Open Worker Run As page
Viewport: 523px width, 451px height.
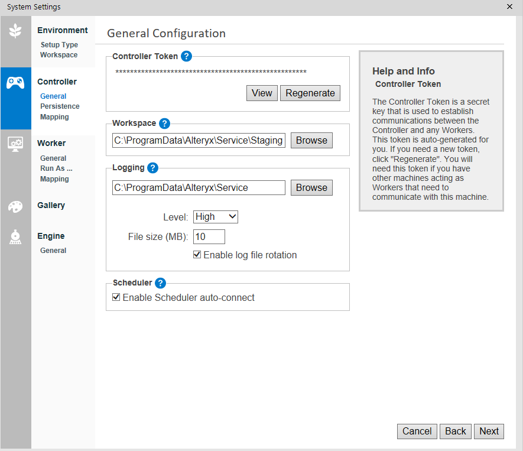[56, 168]
